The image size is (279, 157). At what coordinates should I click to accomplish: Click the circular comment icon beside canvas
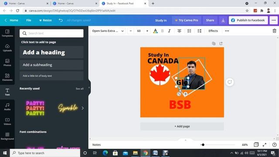click(x=230, y=82)
